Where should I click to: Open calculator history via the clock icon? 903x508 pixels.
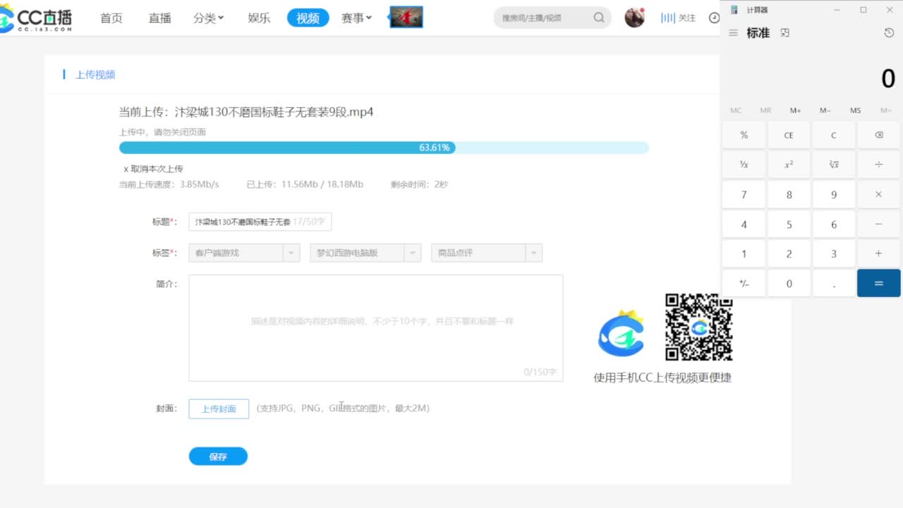[887, 32]
